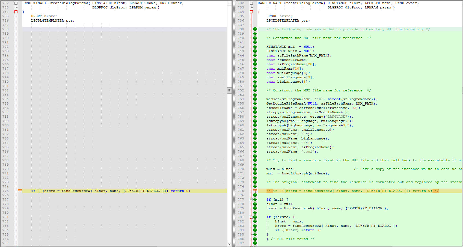
Task: Click the green plus beside 'char szFilePathName[MAX_PATH];'
Action: pos(255,55)
